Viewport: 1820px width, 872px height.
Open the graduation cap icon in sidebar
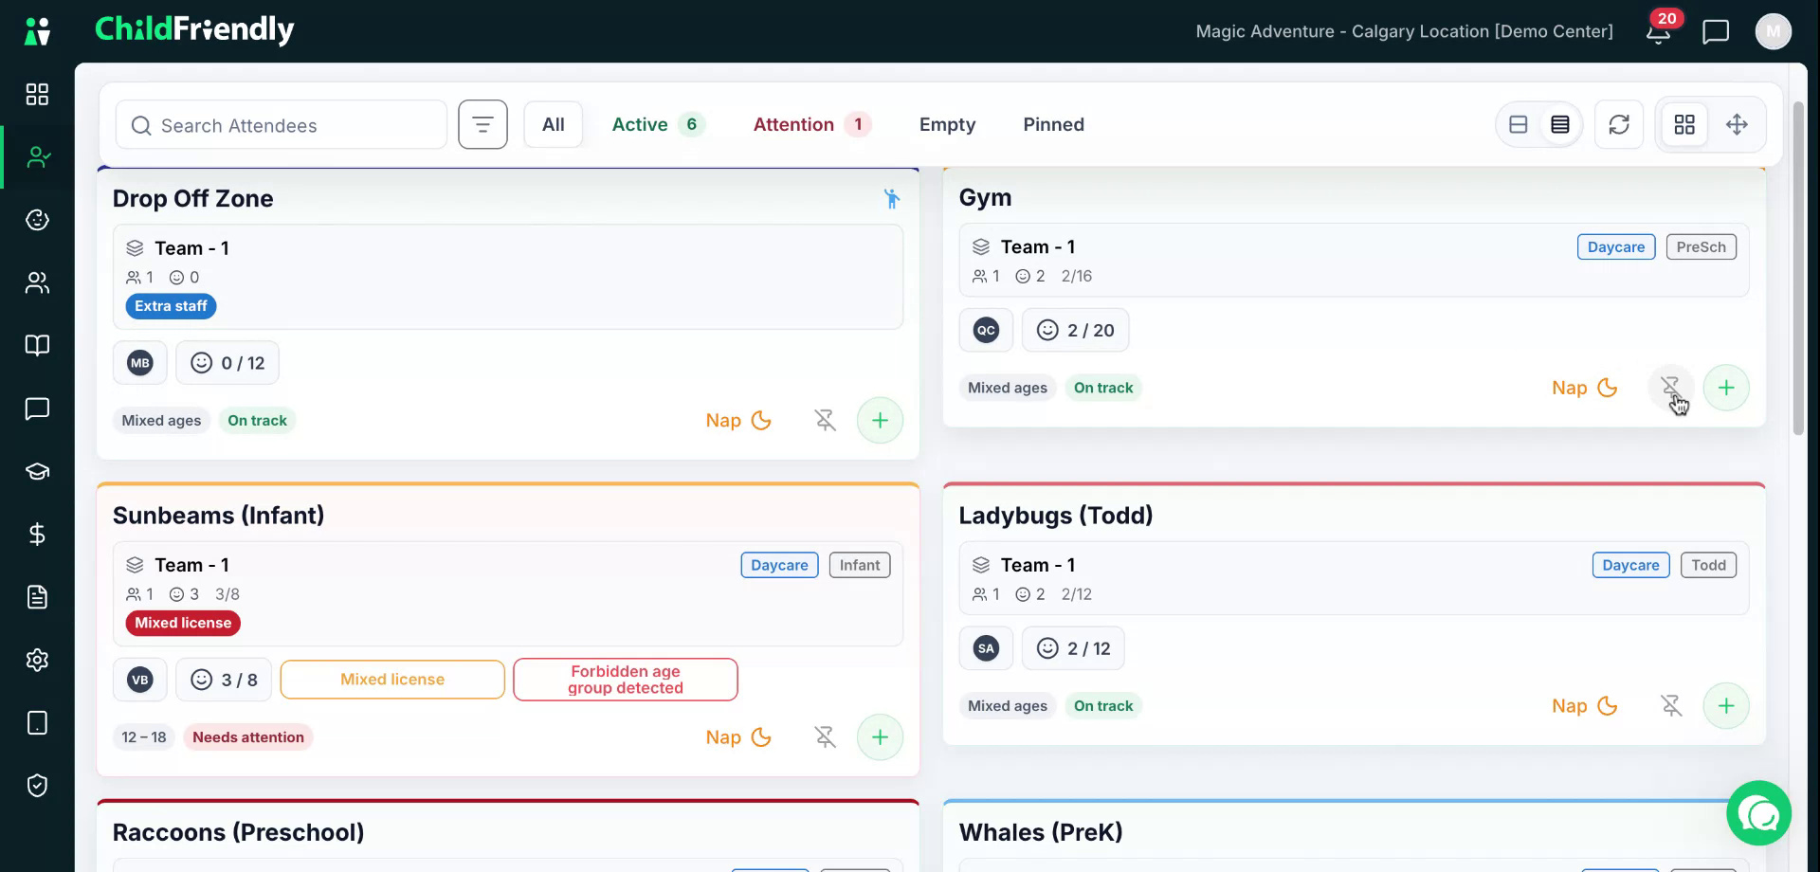pyautogui.click(x=37, y=471)
